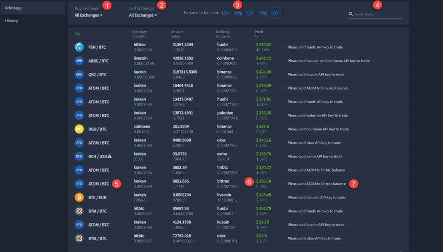443x252 pixels.
Task: Click exmo sell exchange in BCH row
Action: pos(222,154)
